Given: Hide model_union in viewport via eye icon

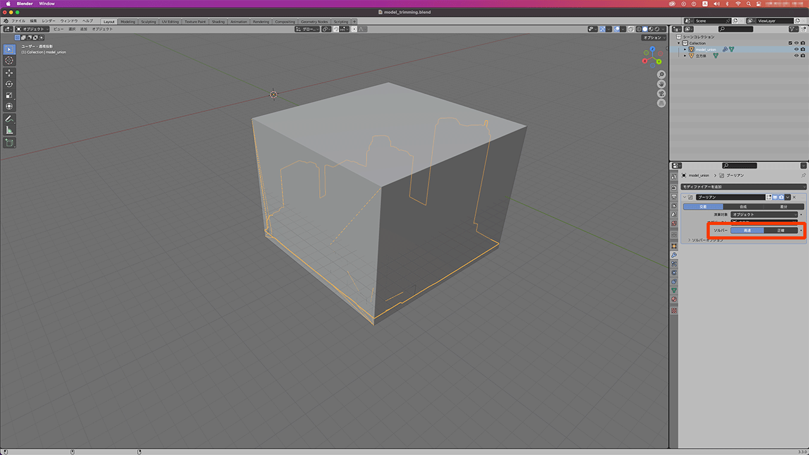Looking at the screenshot, I should (796, 49).
